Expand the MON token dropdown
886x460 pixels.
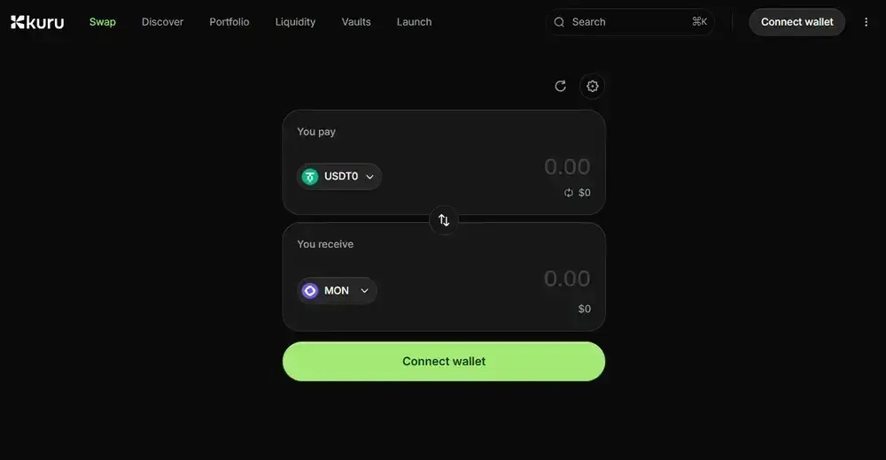pos(364,290)
